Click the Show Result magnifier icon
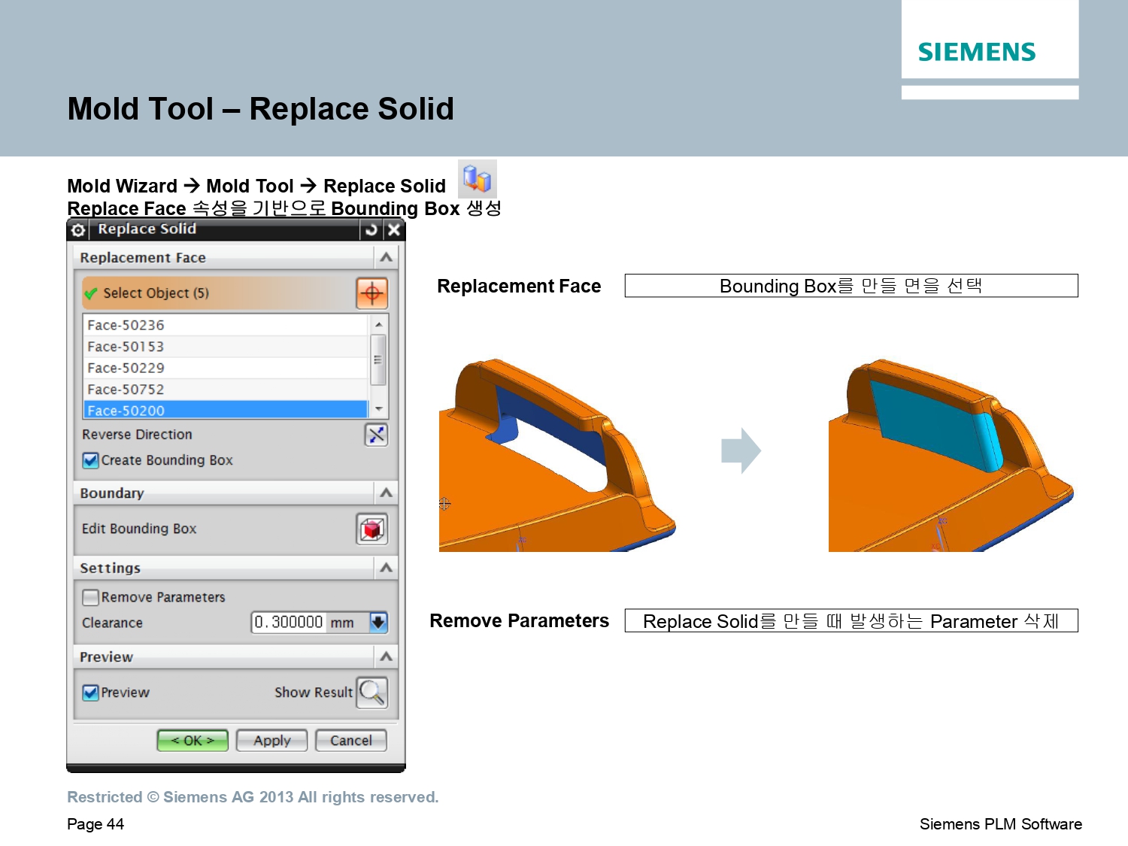This screenshot has height=846, width=1128. coord(372,693)
